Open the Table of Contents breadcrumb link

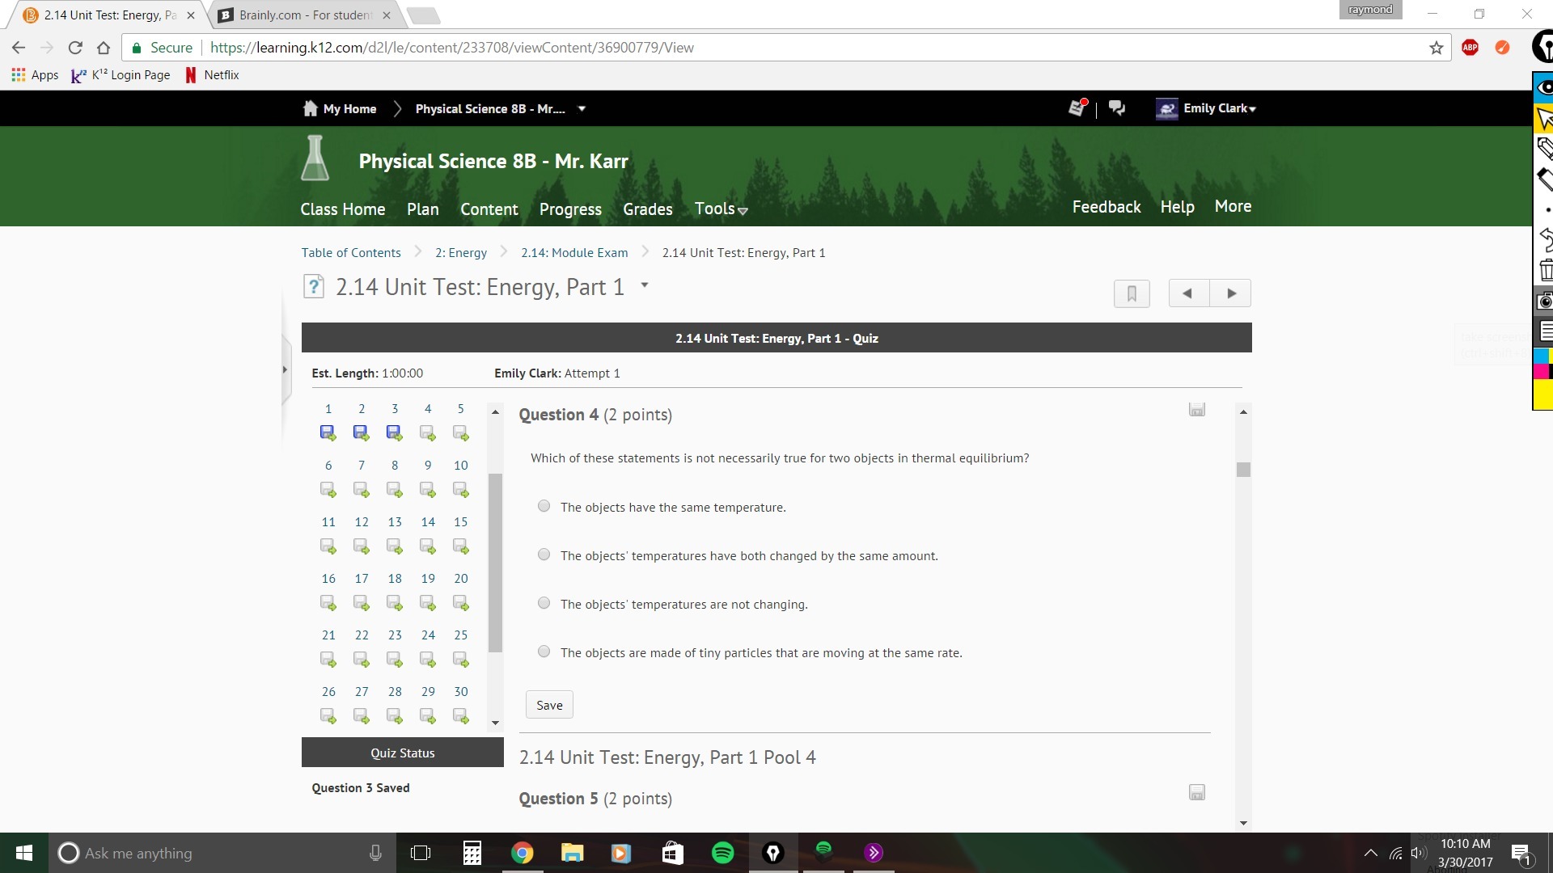[351, 253]
